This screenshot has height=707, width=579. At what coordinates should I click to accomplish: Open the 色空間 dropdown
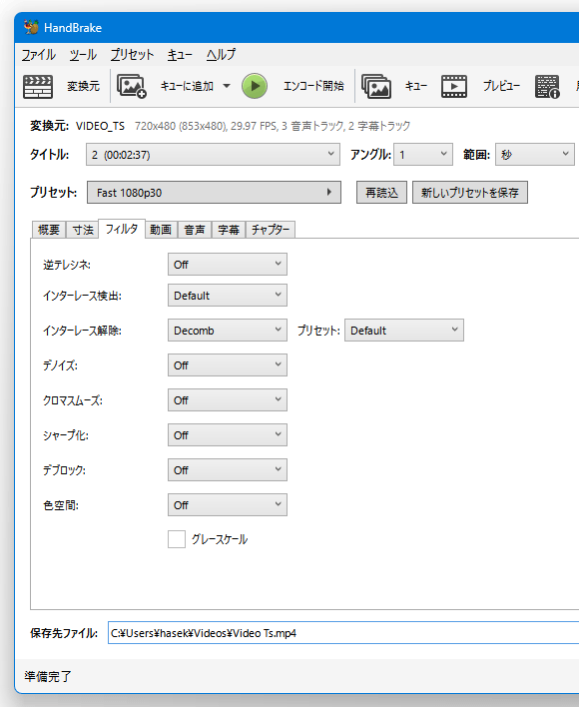coord(227,505)
